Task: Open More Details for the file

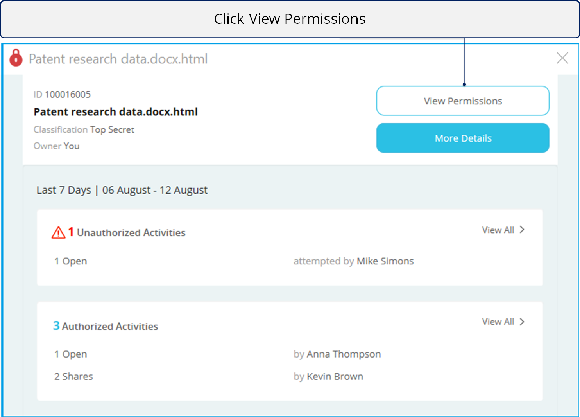Action: tap(462, 138)
